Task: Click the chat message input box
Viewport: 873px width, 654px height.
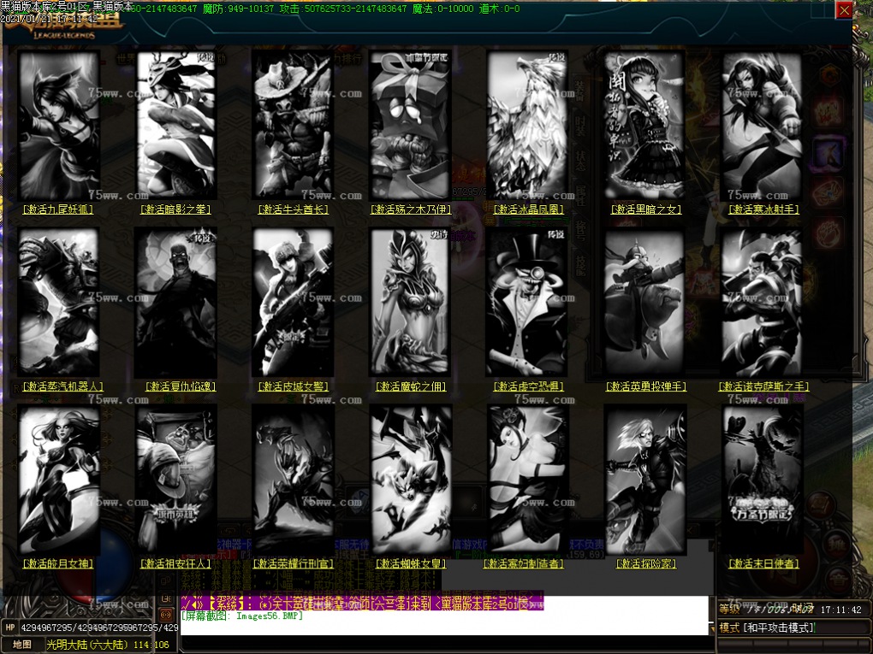Action: click(445, 644)
